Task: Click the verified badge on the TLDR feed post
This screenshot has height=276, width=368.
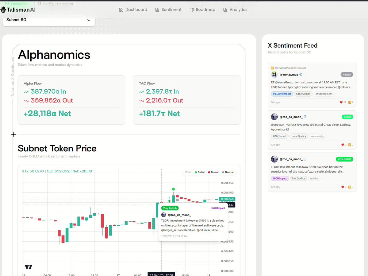Action: pyautogui.click(x=305, y=159)
